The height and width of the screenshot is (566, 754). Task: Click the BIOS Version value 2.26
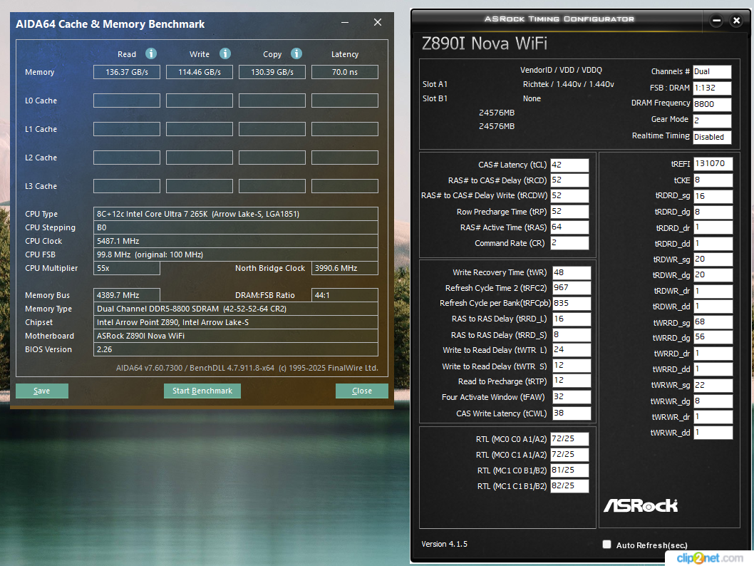point(236,349)
